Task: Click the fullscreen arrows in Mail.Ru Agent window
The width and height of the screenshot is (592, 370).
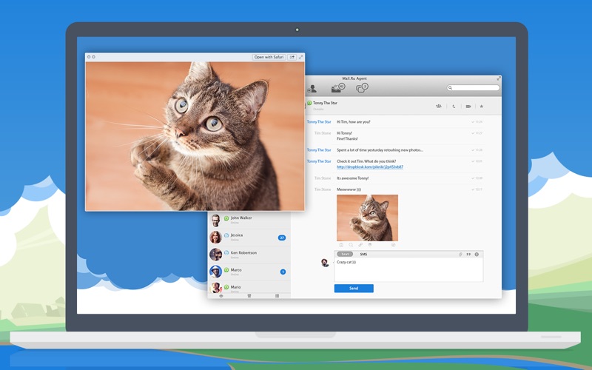Action: (499, 78)
